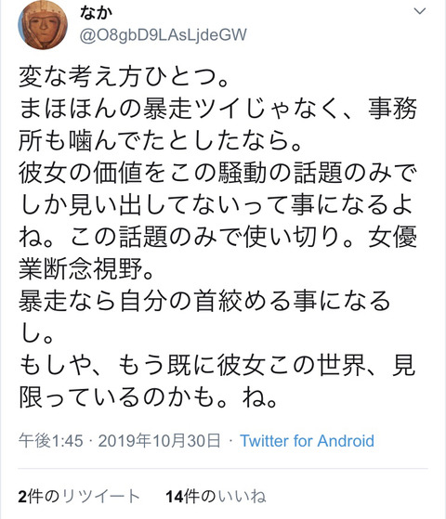Select the line 業断念視野。
The height and width of the screenshot is (519, 446).
click(x=86, y=268)
